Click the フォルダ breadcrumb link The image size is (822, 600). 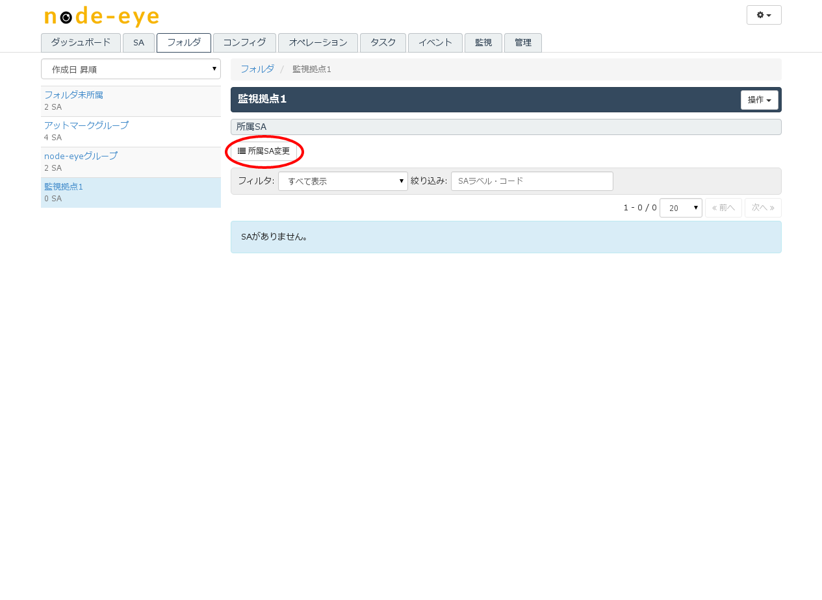click(257, 69)
